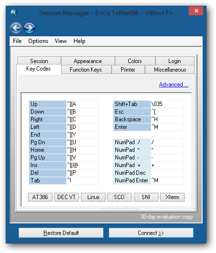Apply the Linux key code preset

93,197
